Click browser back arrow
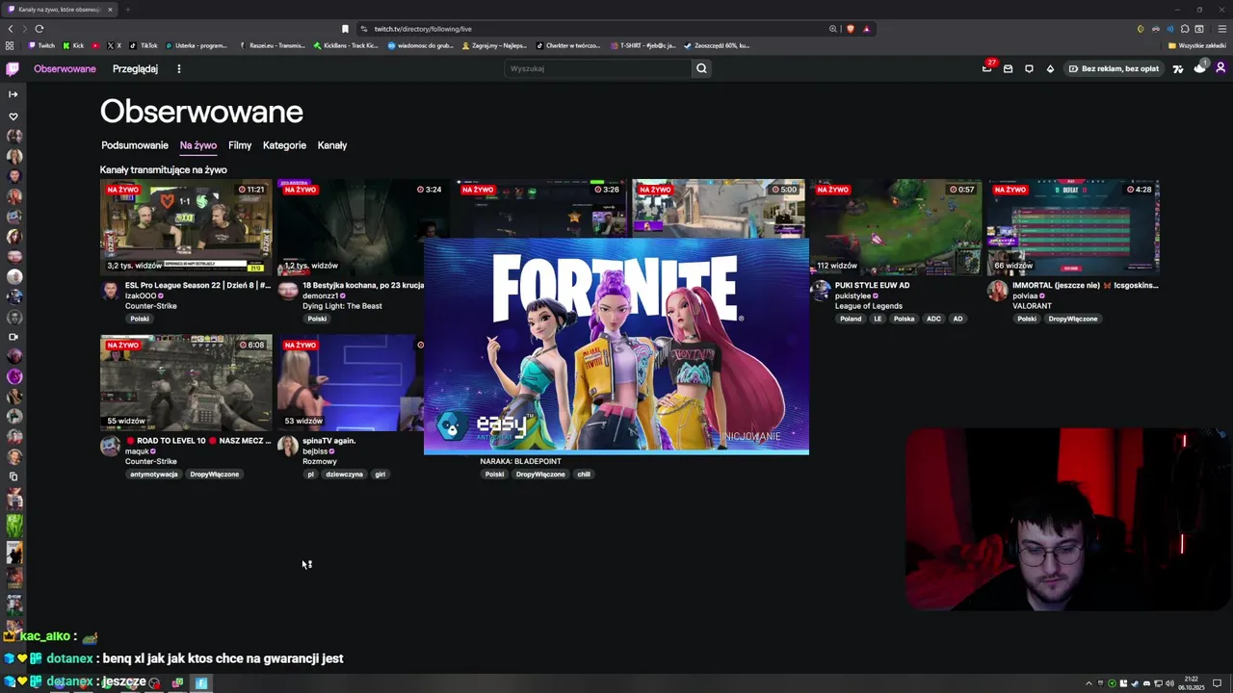 11,29
